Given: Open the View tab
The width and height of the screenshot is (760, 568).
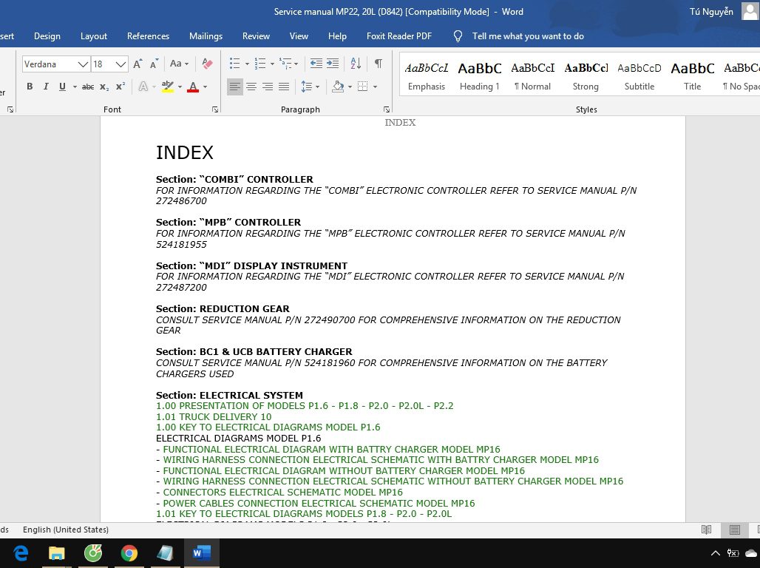Looking at the screenshot, I should pyautogui.click(x=299, y=36).
